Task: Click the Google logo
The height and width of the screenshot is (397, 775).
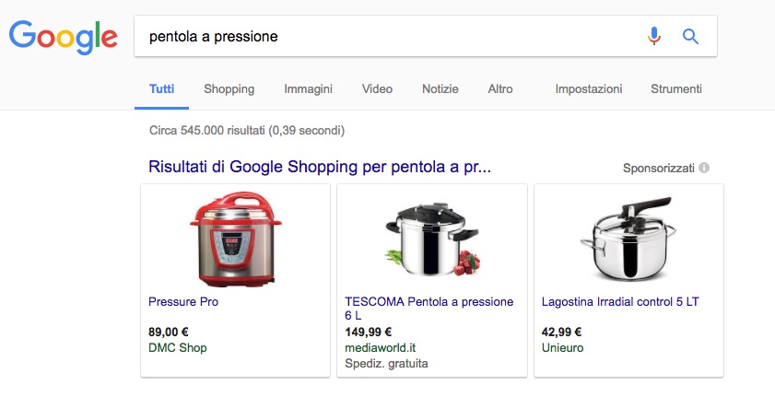Action: click(x=64, y=37)
